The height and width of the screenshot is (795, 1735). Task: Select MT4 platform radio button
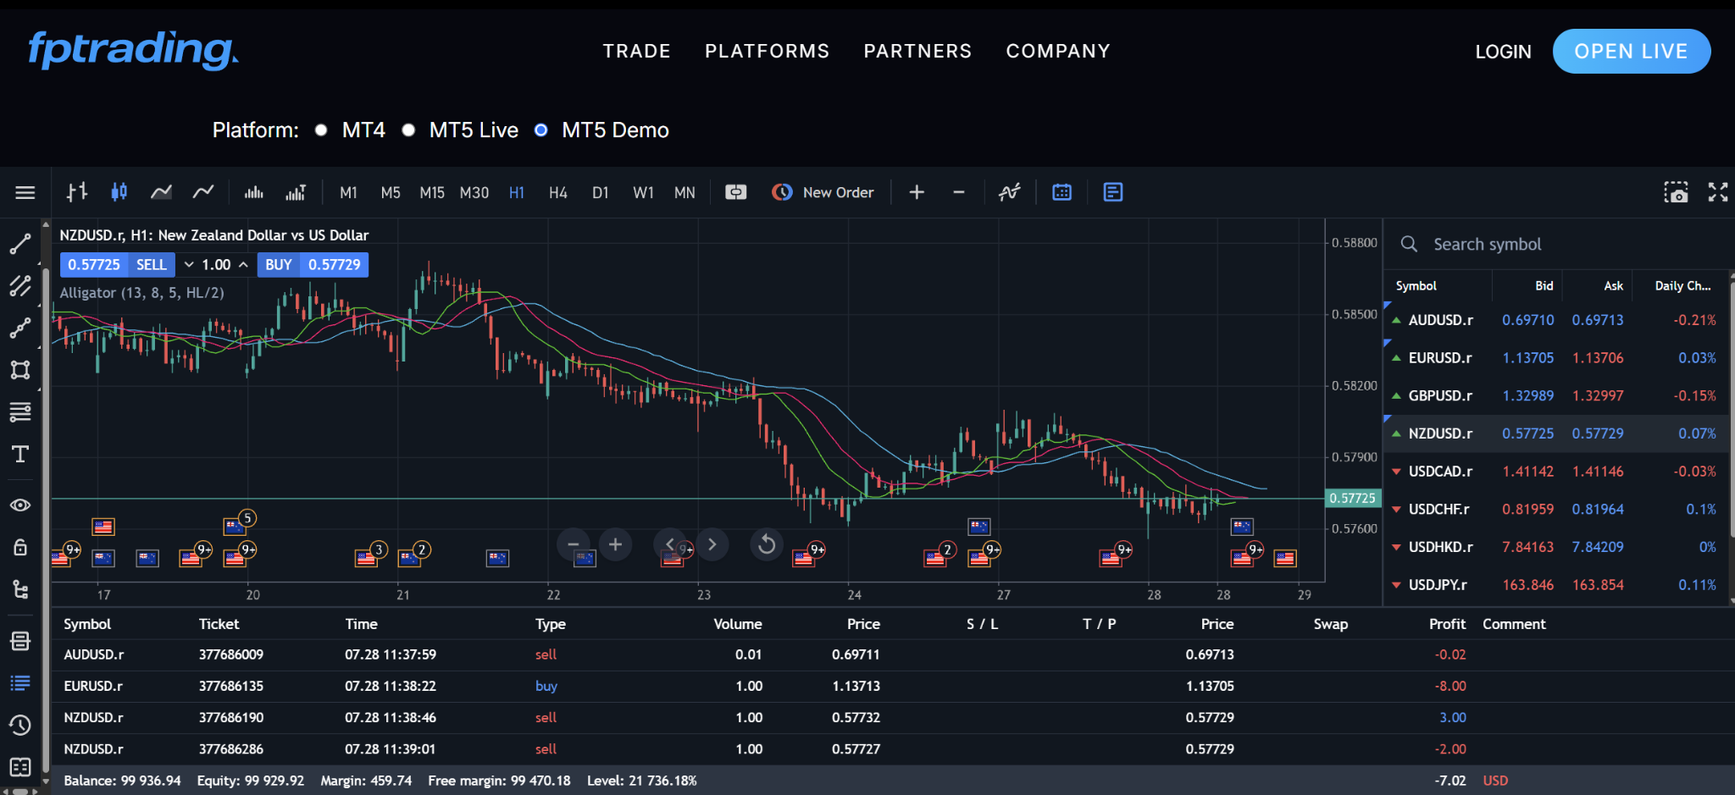(x=321, y=130)
